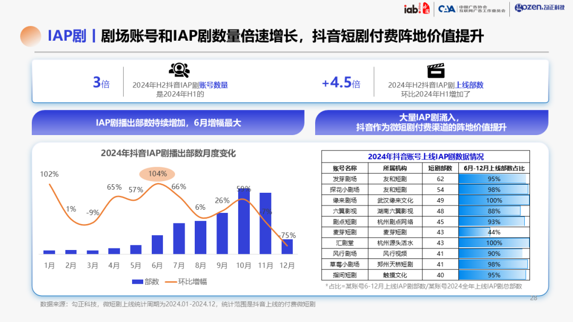Click the '账号名称' column header

tap(345, 168)
